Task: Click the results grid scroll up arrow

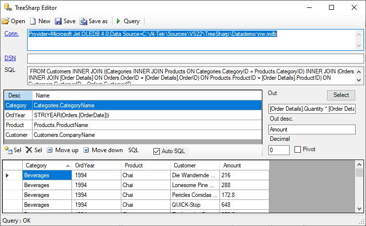Action: coord(359,165)
